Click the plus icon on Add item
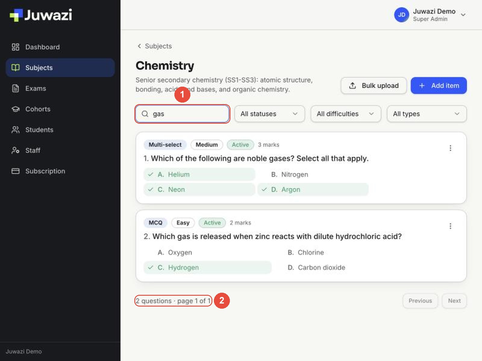The image size is (482, 361). (422, 85)
